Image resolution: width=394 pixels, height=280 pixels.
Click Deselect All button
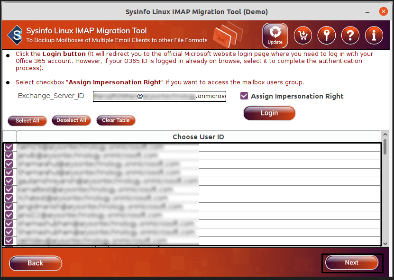[71, 120]
